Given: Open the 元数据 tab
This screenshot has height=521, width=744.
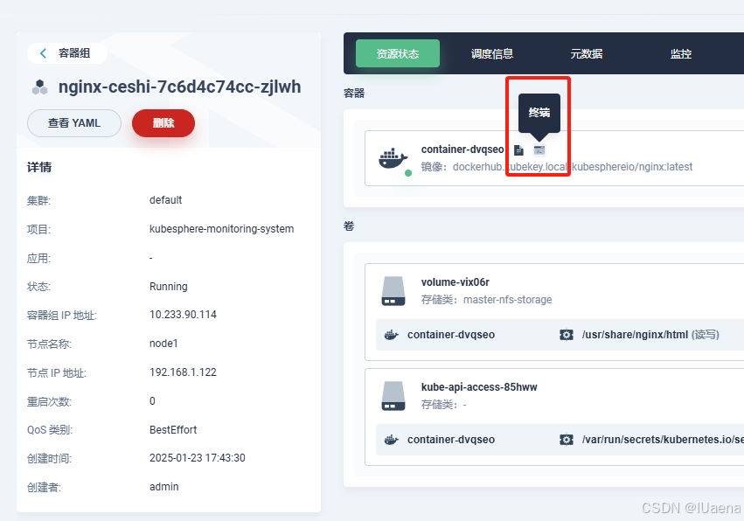Looking at the screenshot, I should tap(587, 53).
